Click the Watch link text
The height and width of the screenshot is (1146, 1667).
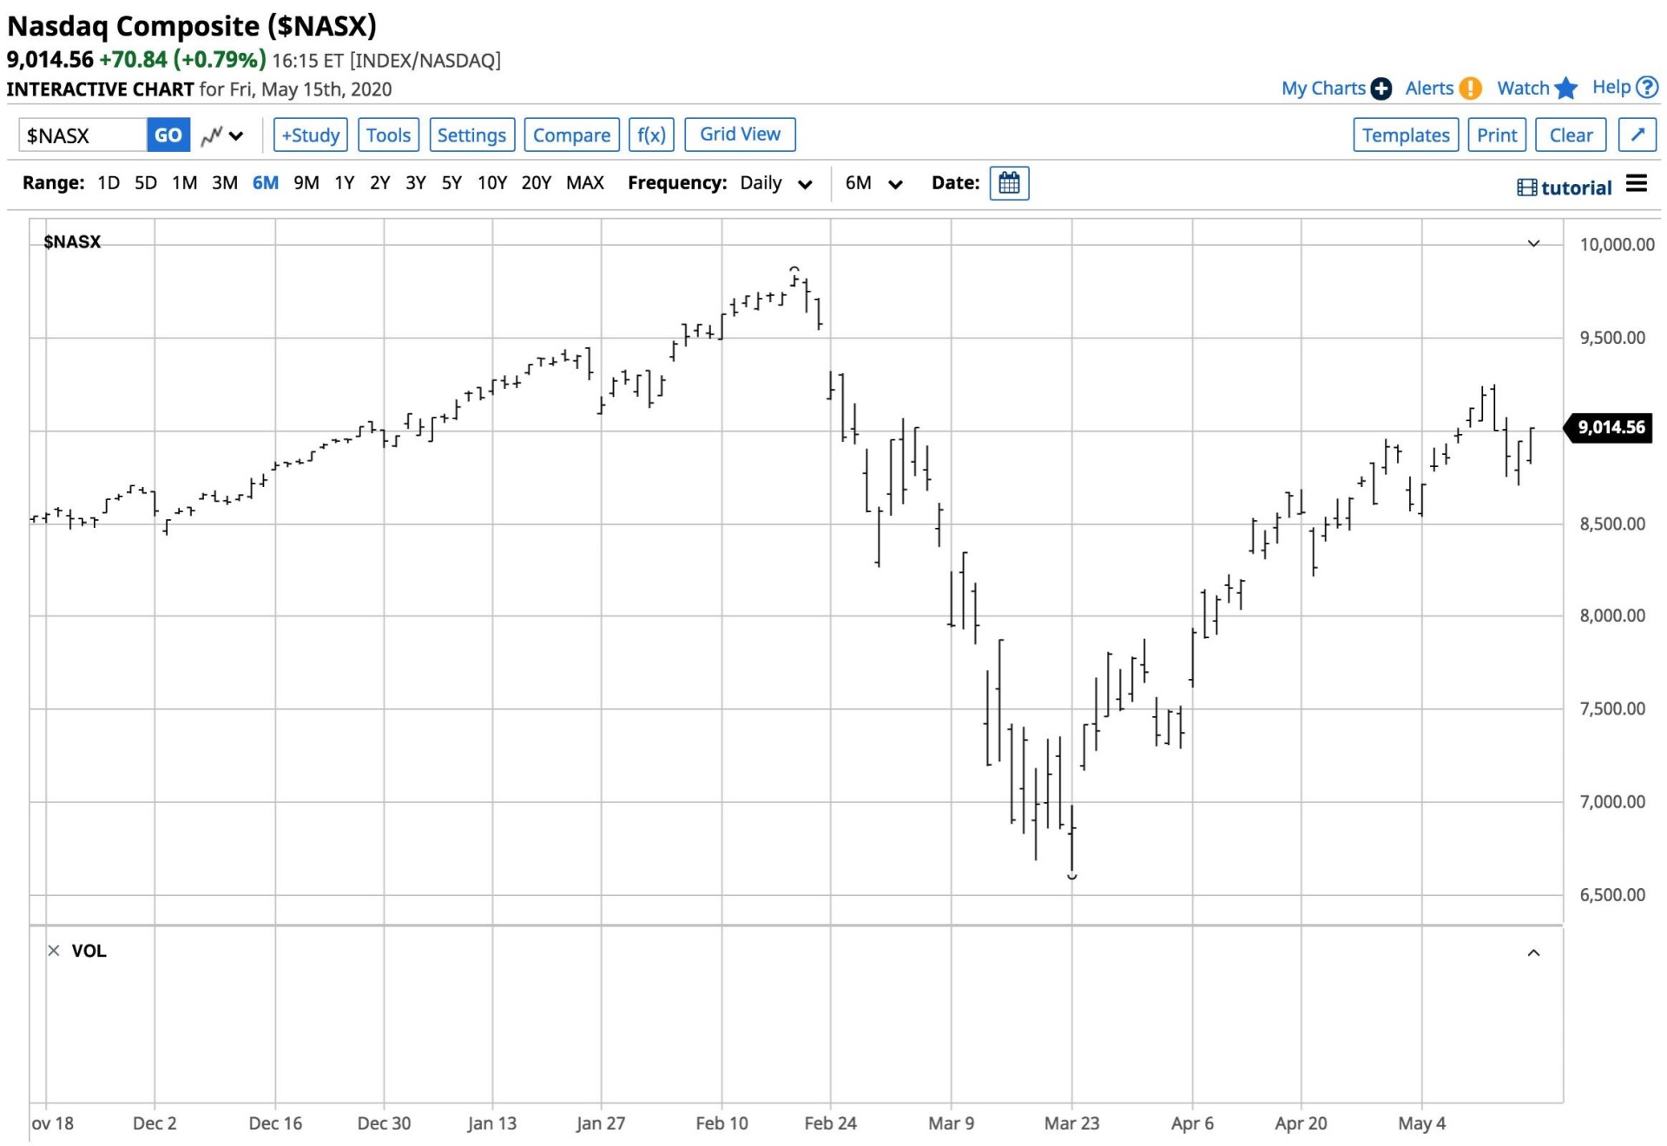pyautogui.click(x=1523, y=89)
